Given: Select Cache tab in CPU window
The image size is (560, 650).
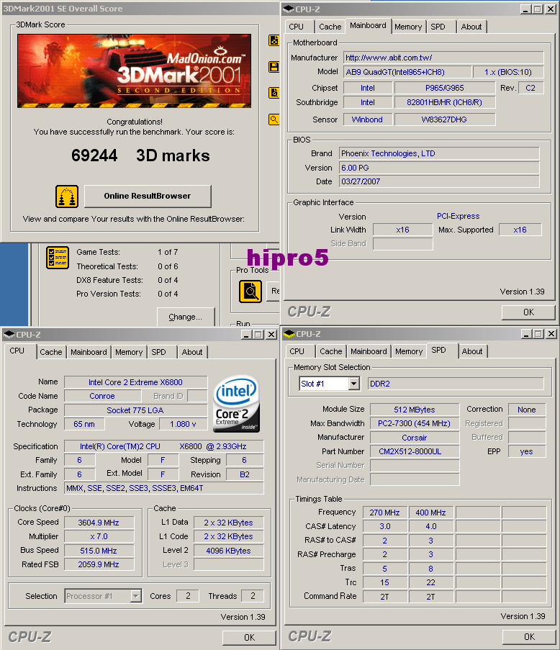Looking at the screenshot, I should click(x=50, y=353).
